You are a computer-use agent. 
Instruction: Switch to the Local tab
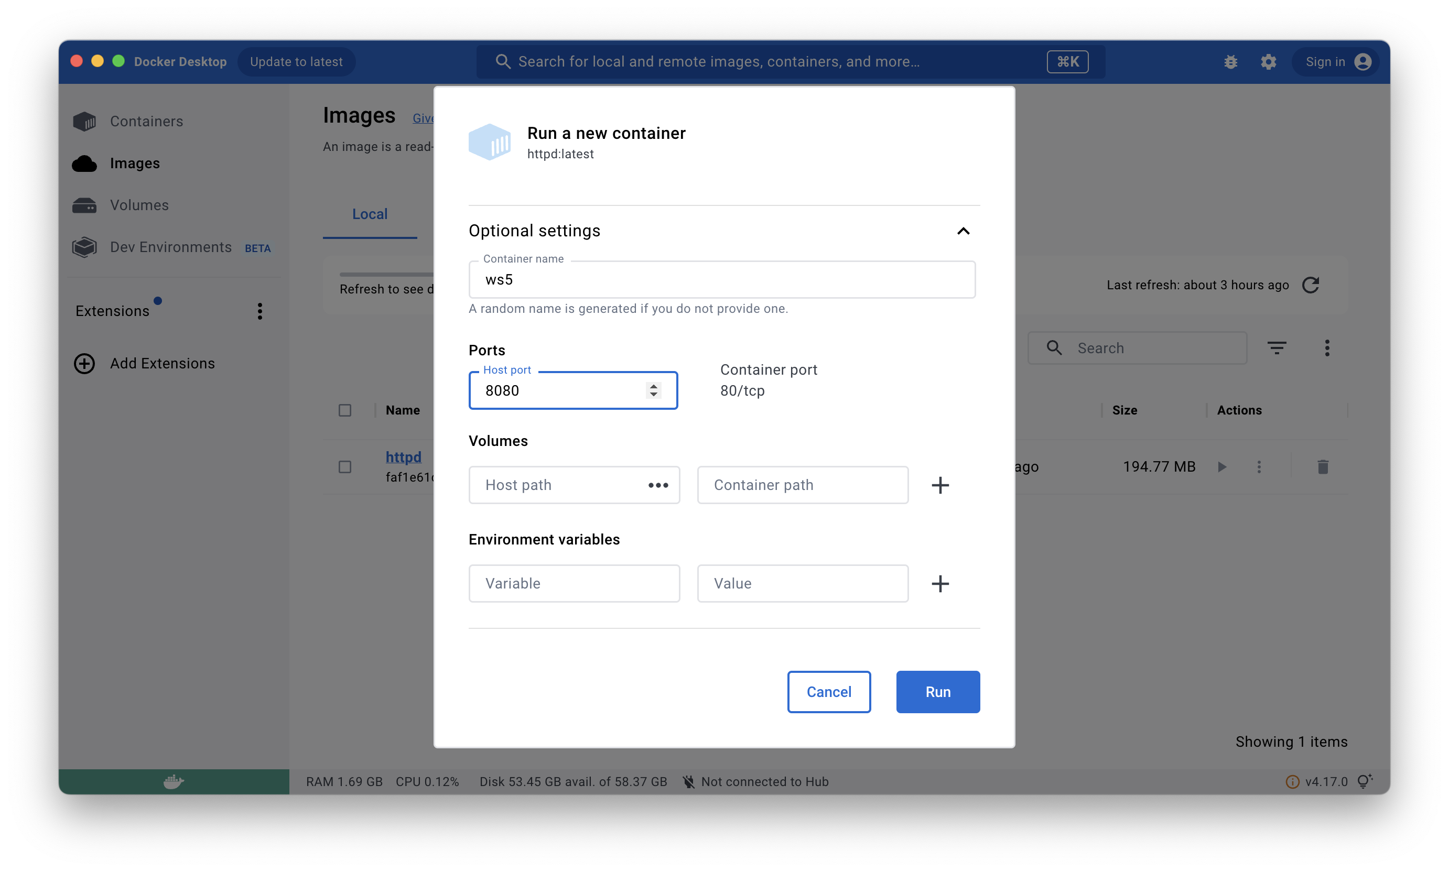370,214
